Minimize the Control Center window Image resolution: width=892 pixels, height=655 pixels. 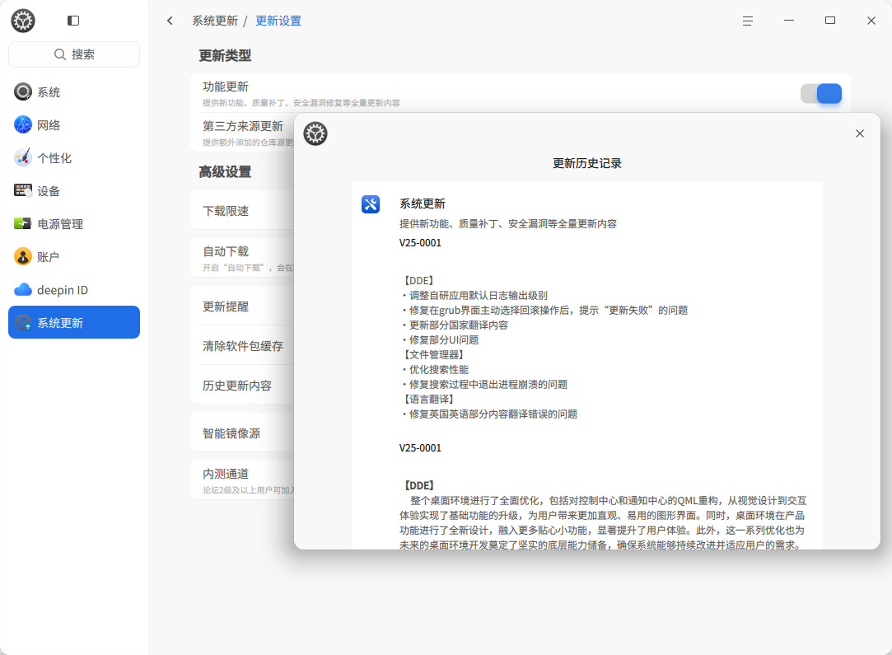pos(789,21)
